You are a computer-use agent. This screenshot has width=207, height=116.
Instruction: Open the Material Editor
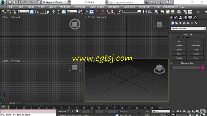point(179,12)
